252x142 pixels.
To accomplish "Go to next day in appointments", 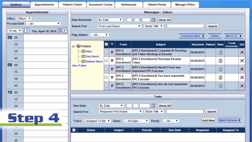I will [65, 30].
